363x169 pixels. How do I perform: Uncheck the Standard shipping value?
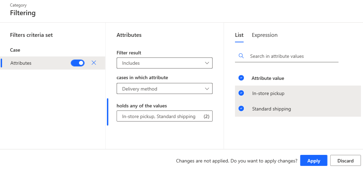tap(241, 109)
